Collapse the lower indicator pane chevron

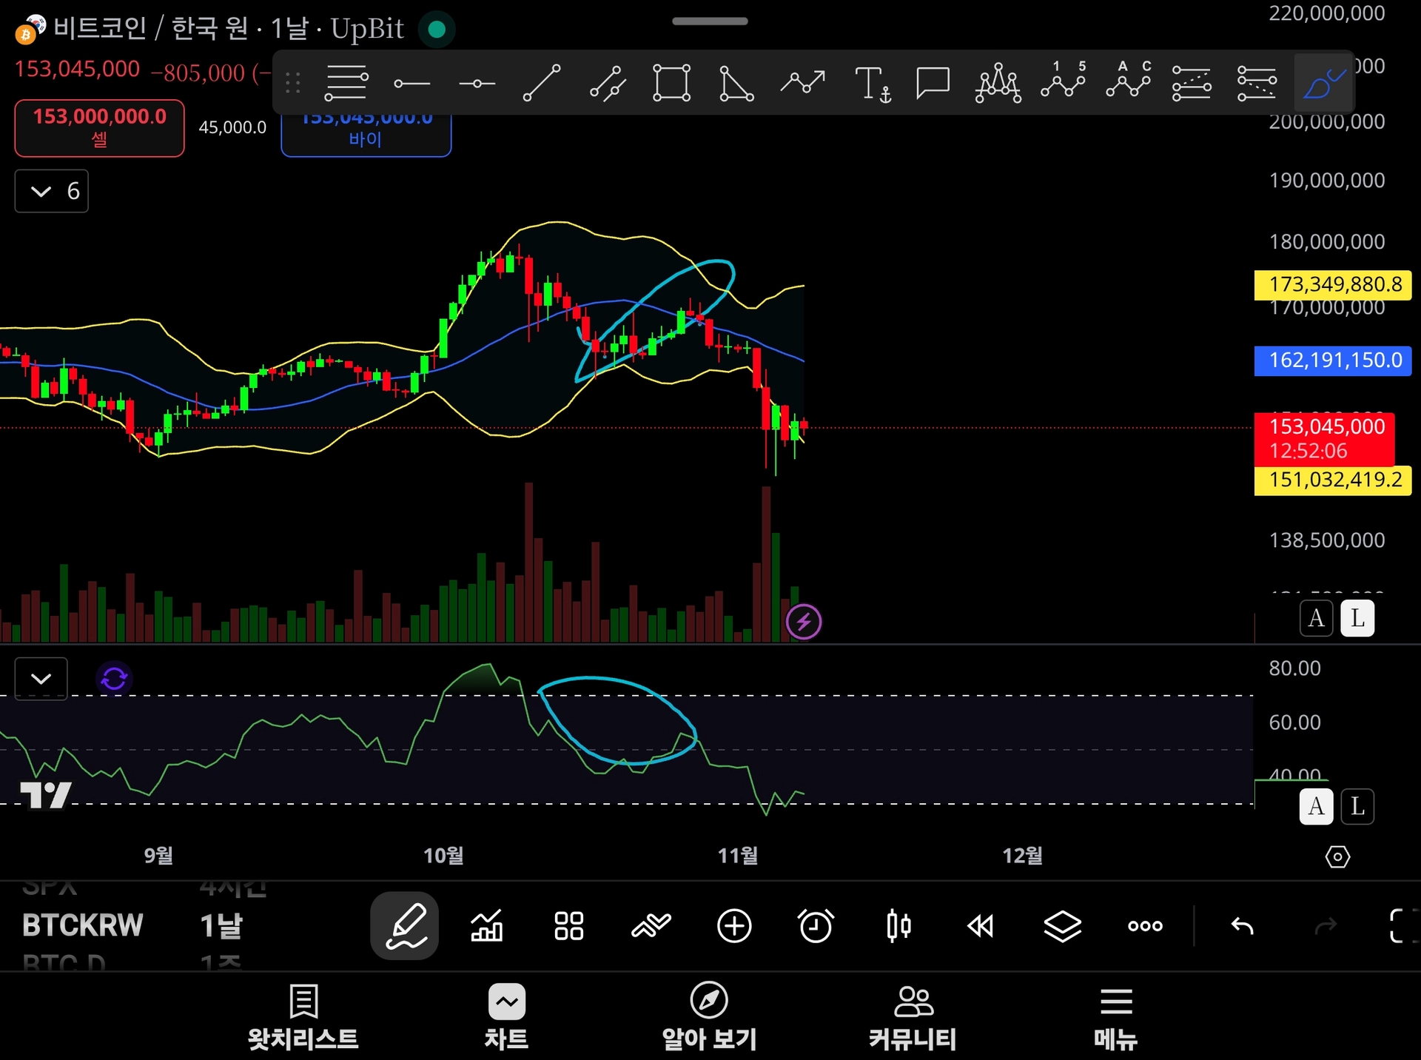pyautogui.click(x=41, y=678)
